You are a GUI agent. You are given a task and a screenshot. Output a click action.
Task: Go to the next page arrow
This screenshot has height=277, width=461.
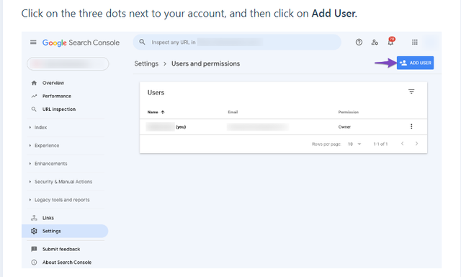[416, 144]
